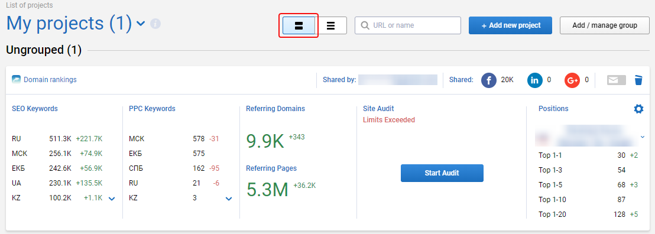The width and height of the screenshot is (655, 234).
Task: Click the 5.3M referring pages value
Action: (x=267, y=189)
